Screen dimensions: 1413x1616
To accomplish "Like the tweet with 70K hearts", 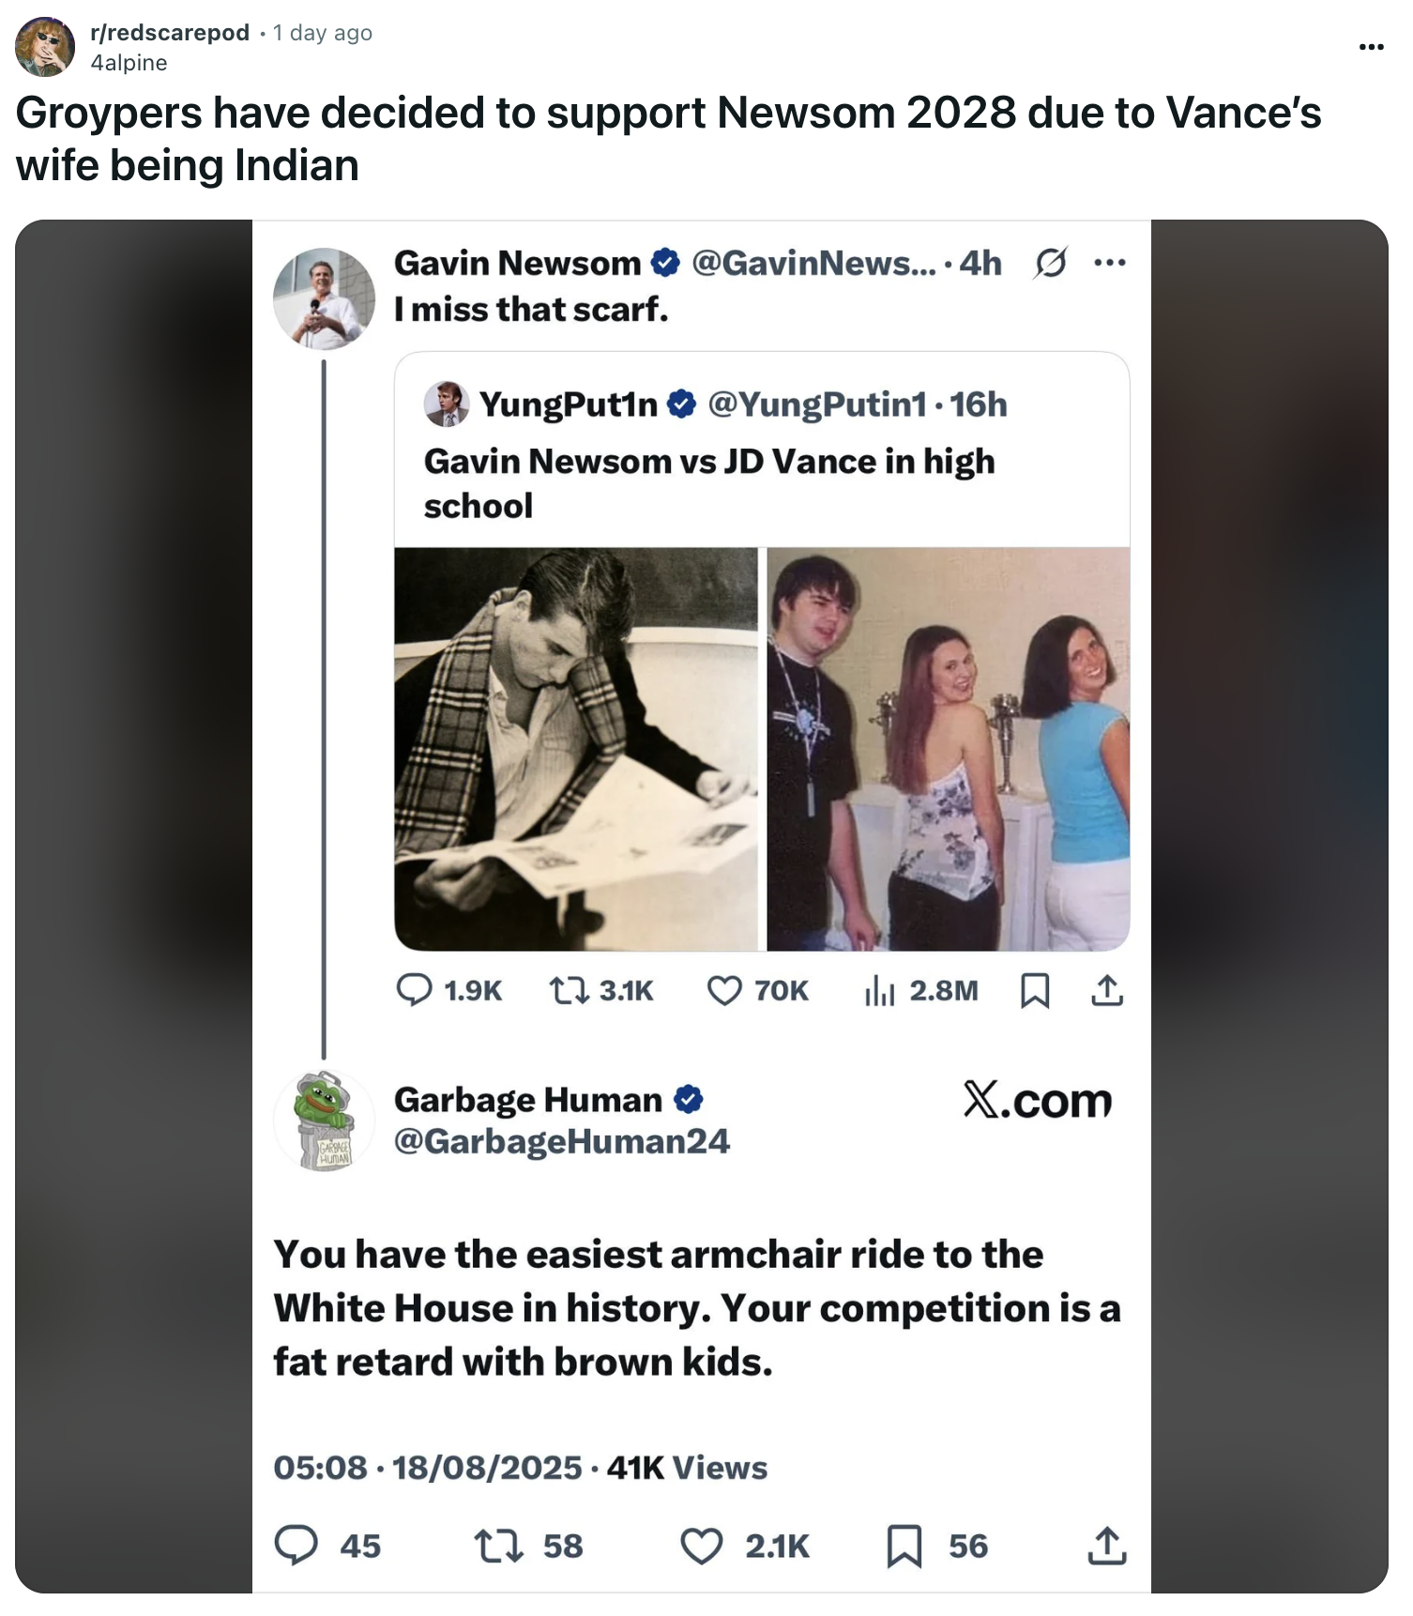I will coord(724,990).
